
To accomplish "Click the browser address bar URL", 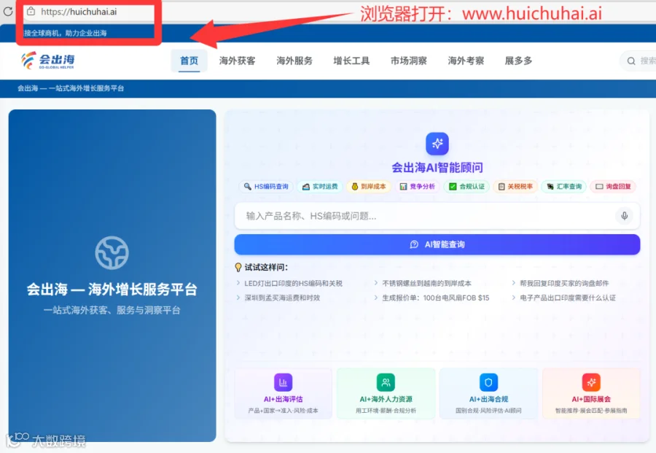I will coord(79,12).
